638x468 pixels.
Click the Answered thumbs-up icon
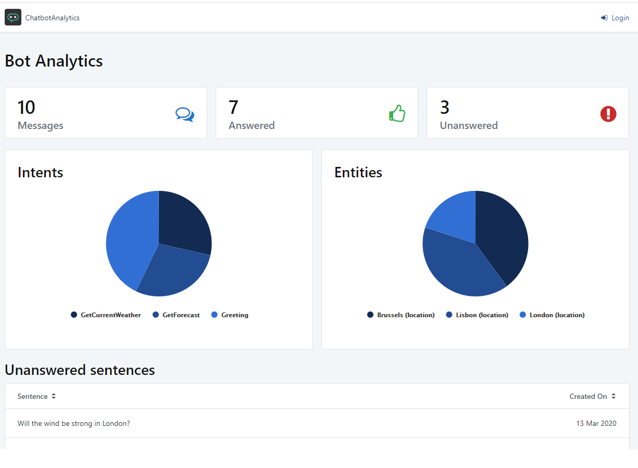(x=397, y=113)
